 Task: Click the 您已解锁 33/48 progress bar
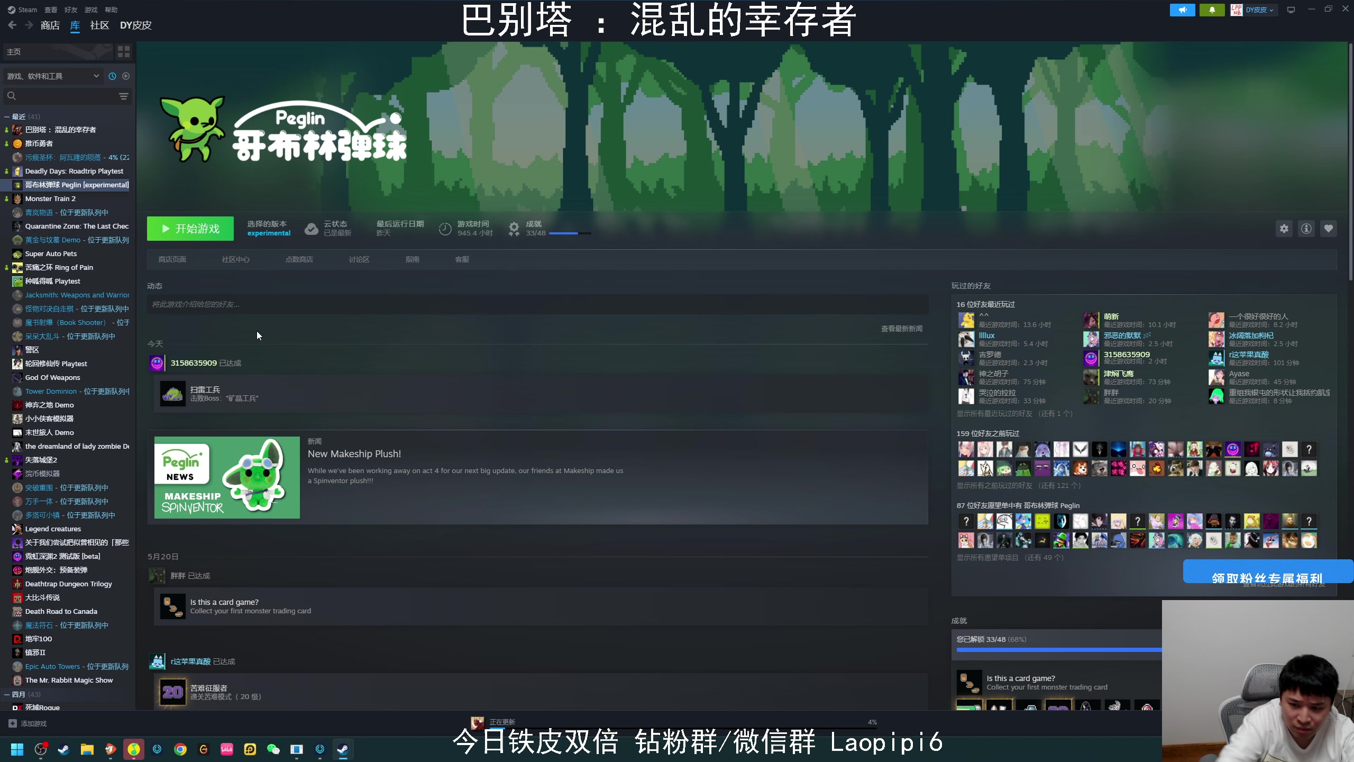pyautogui.click(x=1059, y=650)
